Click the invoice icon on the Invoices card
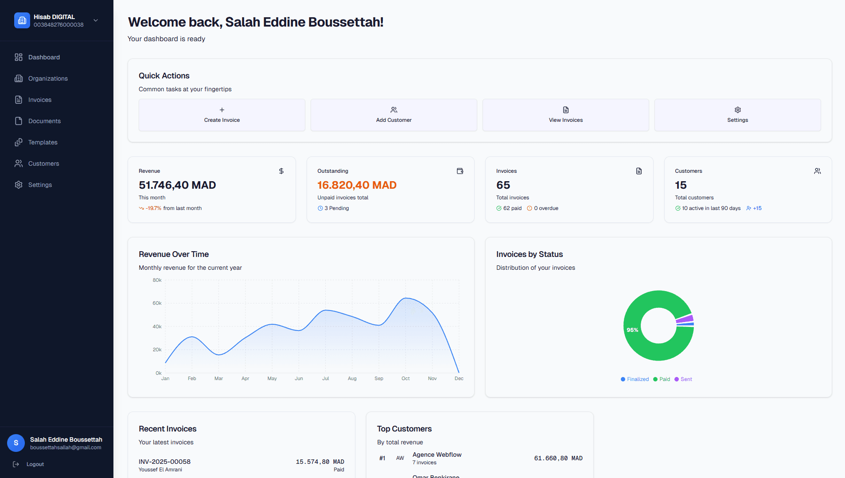The image size is (845, 478). point(639,171)
